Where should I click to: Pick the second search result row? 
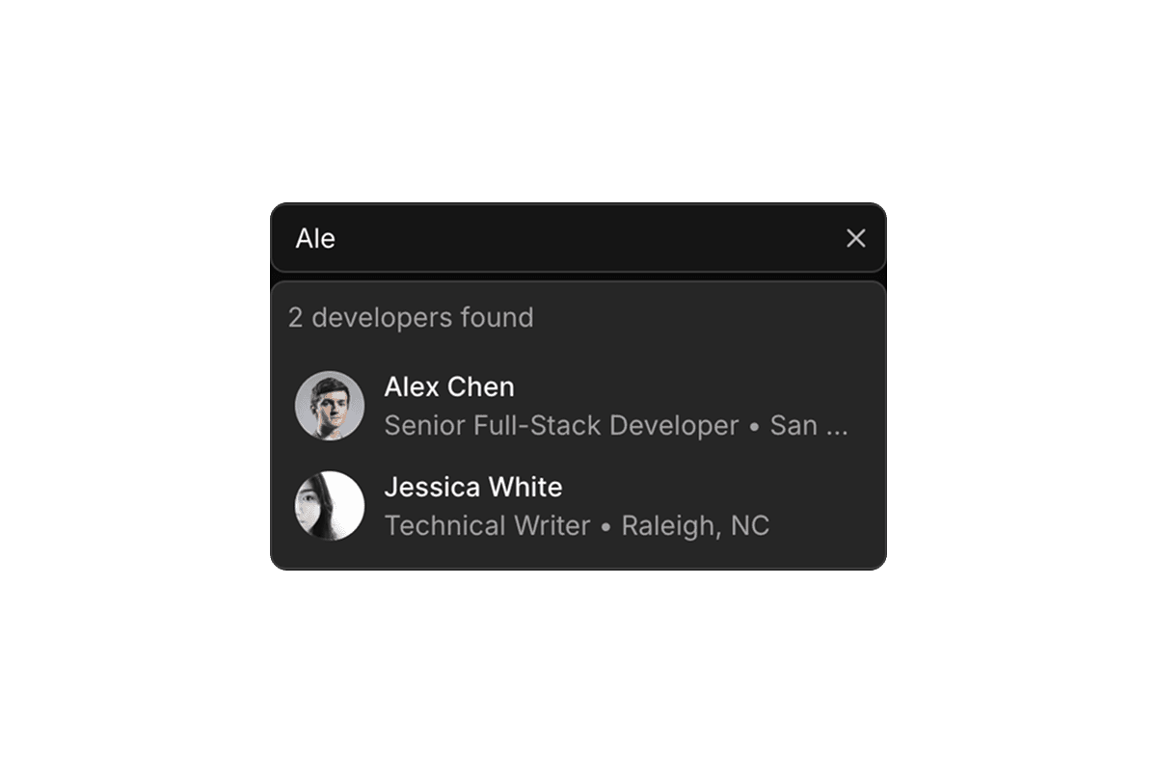click(x=578, y=506)
